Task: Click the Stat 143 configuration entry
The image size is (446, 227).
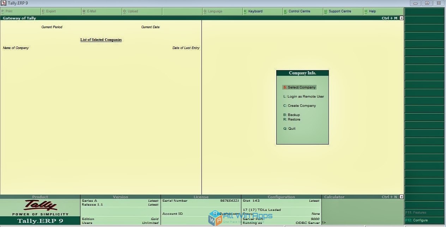Action: [251, 201]
